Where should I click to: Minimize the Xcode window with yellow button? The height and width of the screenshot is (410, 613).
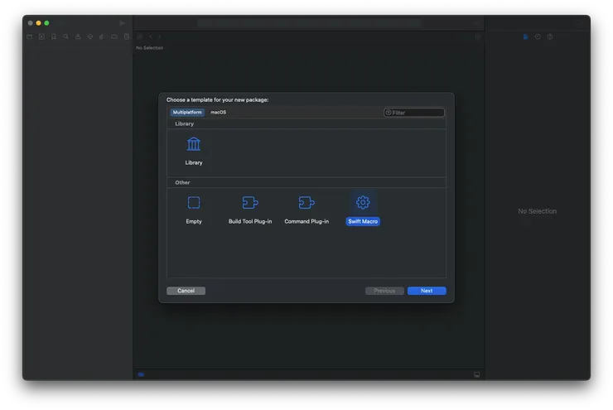pos(38,23)
